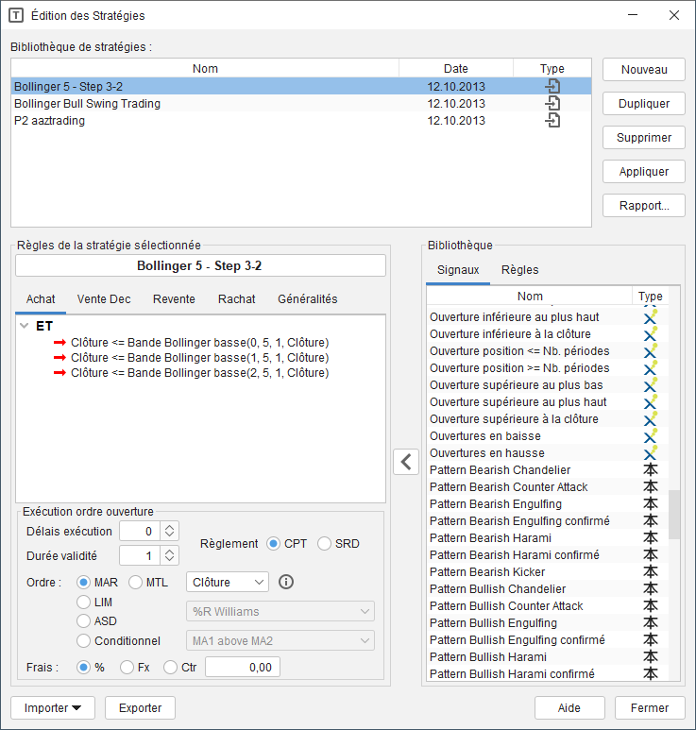Switch to the Vente Dec tab
Viewport: 696px width, 730px height.
104,299
